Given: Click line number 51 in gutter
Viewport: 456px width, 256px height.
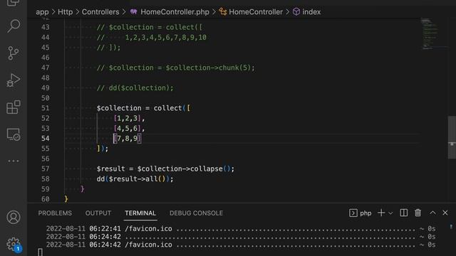Looking at the screenshot, I should pos(46,108).
